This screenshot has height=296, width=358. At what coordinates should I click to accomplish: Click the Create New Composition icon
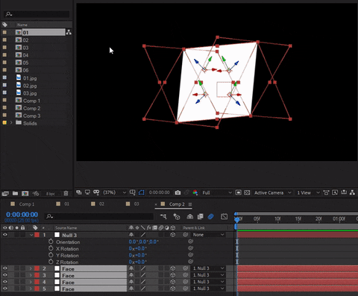tap(25, 193)
